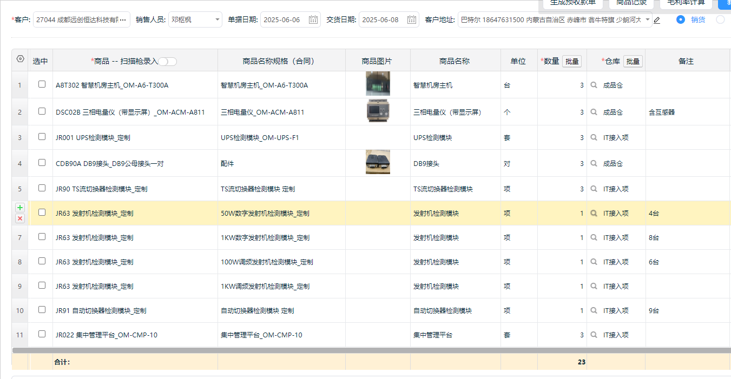Check the box for row 1 A8T302 智慧机房主机
The width and height of the screenshot is (731, 379).
pos(42,84)
